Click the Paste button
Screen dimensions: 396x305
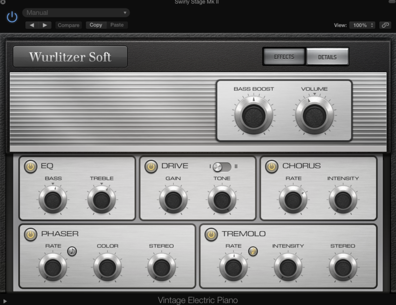coord(117,25)
